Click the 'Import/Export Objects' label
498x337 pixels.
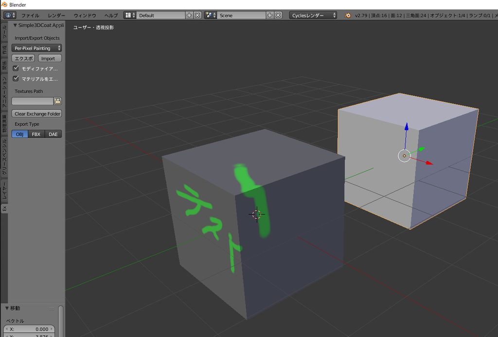point(37,38)
